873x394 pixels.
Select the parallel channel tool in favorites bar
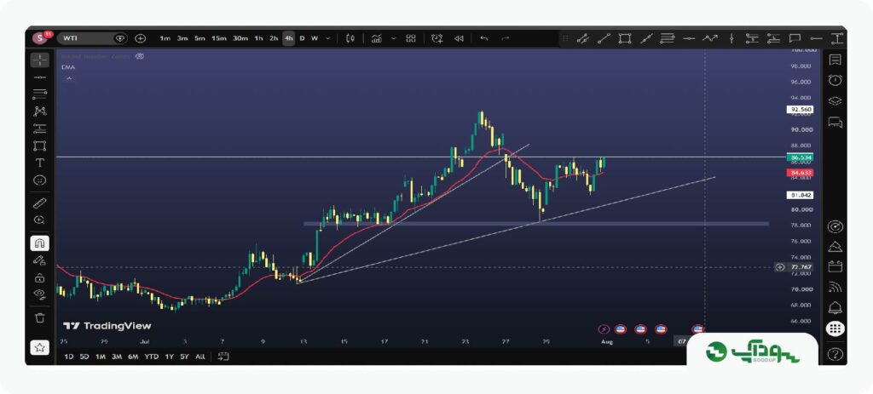click(x=583, y=38)
